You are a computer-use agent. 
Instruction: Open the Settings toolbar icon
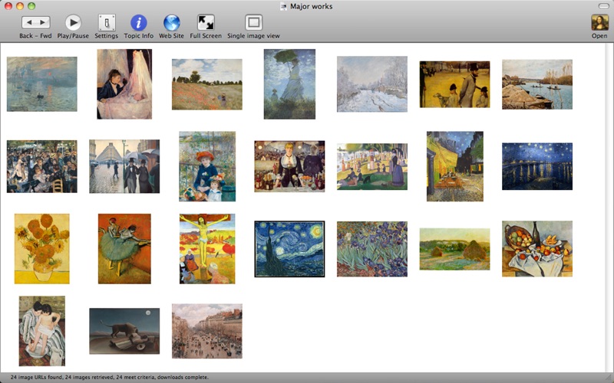coord(107,22)
